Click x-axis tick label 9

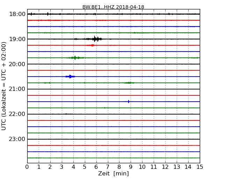point(131,167)
